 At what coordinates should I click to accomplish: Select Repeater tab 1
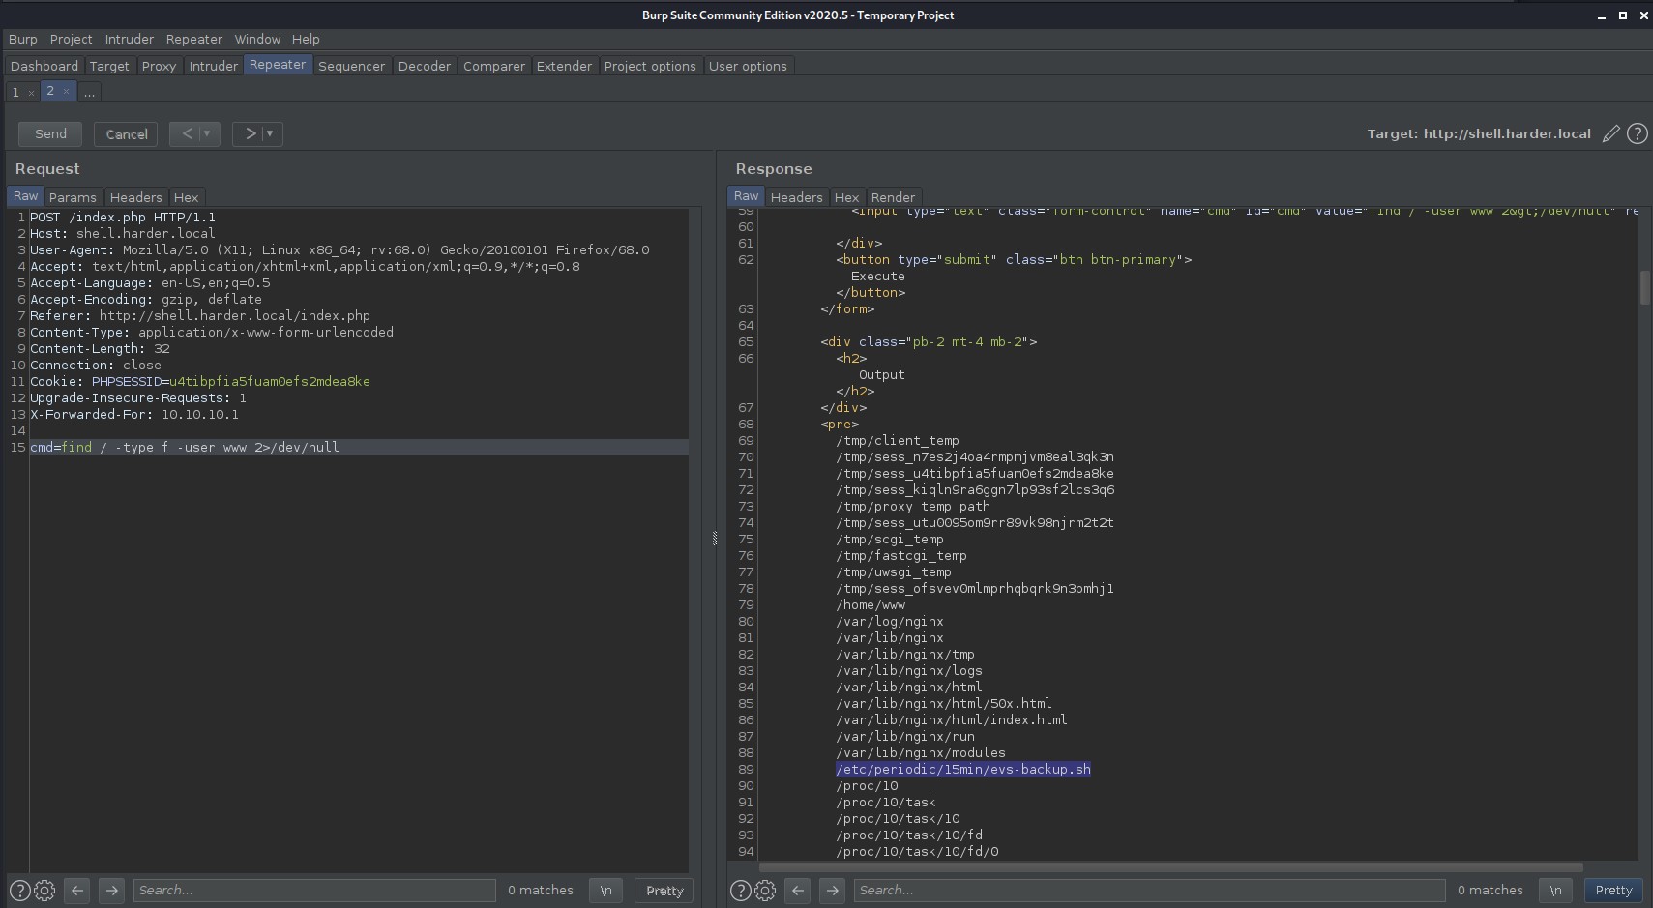coord(15,93)
